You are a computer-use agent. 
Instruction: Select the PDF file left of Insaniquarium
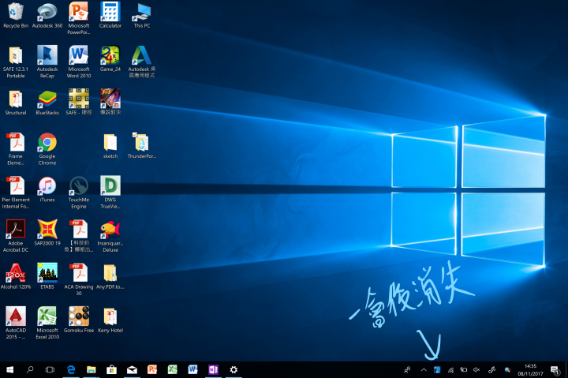point(79,236)
